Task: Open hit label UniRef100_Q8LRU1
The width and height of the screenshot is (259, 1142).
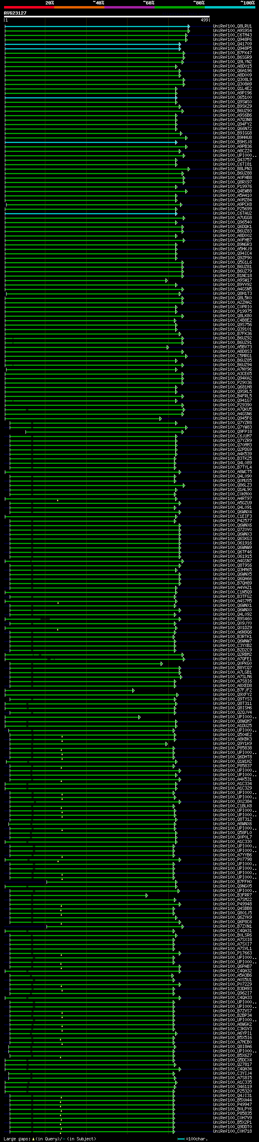Action: coord(232,26)
